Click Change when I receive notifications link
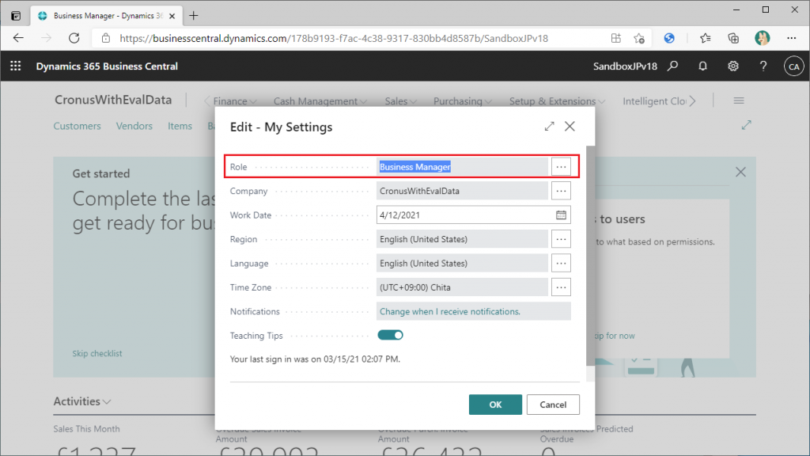This screenshot has width=810, height=456. [x=450, y=311]
